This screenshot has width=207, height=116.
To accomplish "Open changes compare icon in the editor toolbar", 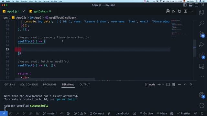I will pyautogui.click(x=180, y=11).
